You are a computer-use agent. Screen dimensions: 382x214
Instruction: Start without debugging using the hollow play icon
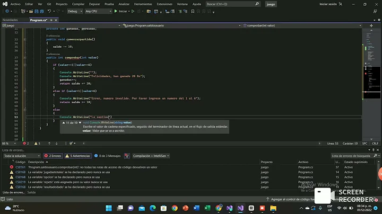click(133, 11)
